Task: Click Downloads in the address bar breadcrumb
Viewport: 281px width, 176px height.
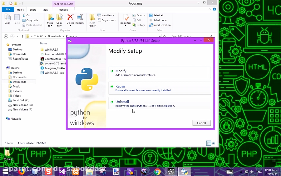Action: tap(54, 36)
